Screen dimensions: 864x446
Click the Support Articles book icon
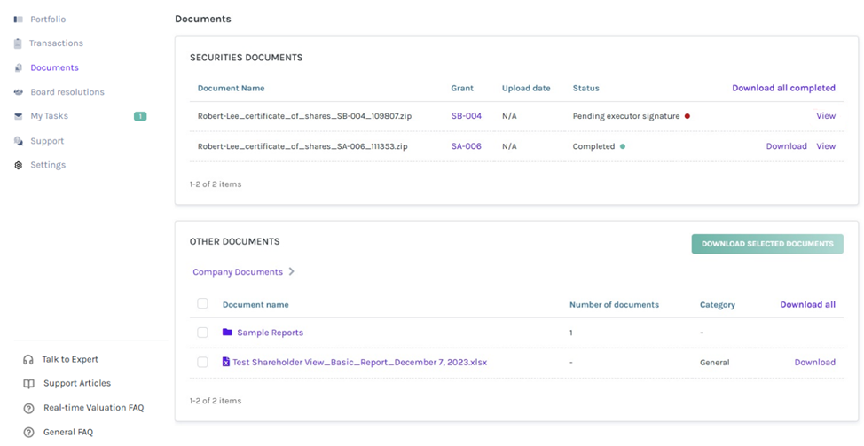27,384
